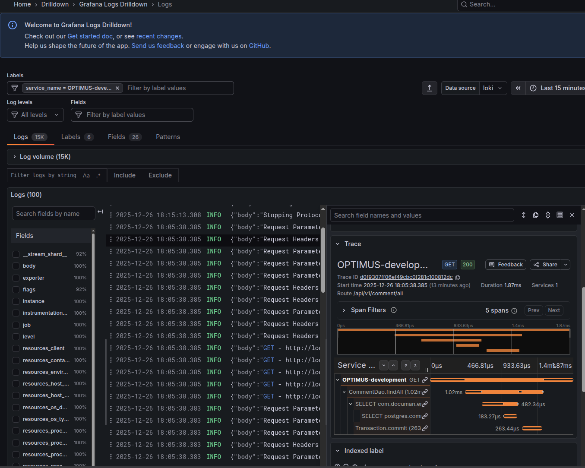Click the Feedback button in Trace panel
Screen dimensions: 585x468
coord(506,265)
